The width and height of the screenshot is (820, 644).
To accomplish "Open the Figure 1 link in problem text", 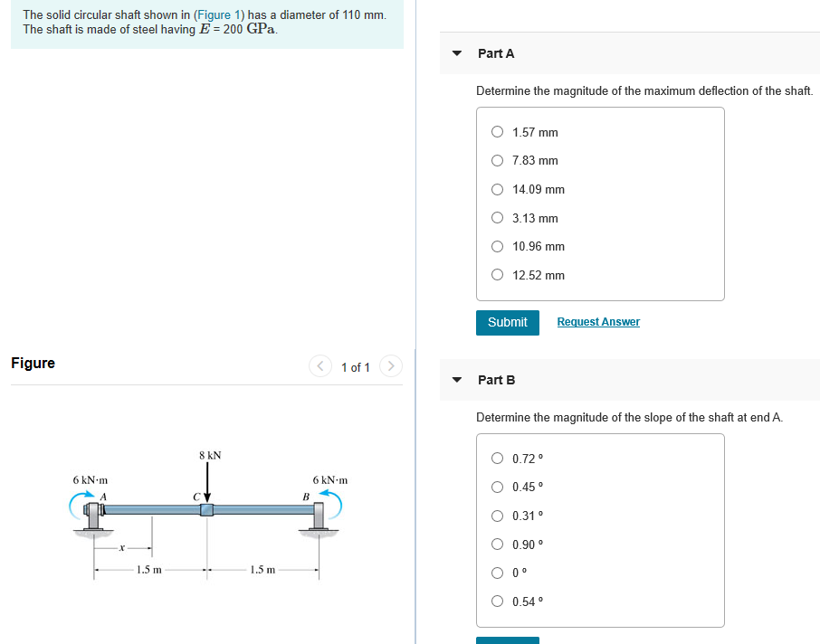I will (218, 14).
